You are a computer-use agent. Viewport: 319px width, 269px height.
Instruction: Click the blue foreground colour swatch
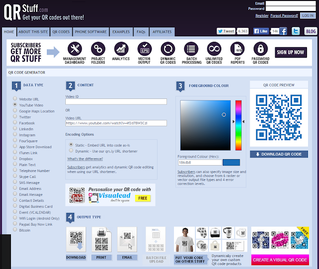coord(231,163)
